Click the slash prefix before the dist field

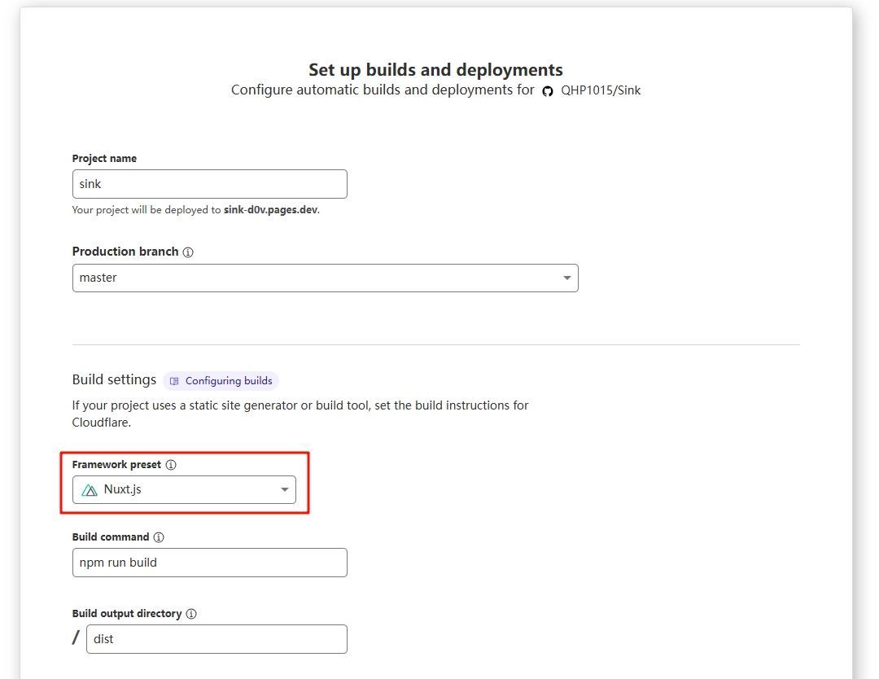(x=76, y=638)
